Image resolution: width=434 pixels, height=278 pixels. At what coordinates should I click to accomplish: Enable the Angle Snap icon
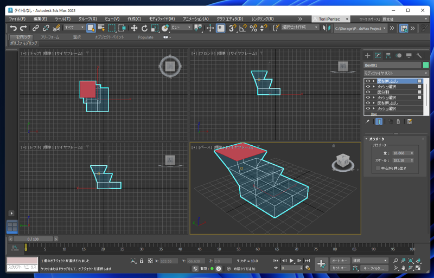point(243,28)
